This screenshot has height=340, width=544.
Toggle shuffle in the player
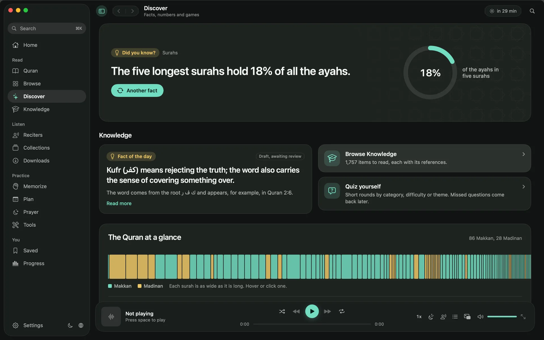[x=282, y=311]
